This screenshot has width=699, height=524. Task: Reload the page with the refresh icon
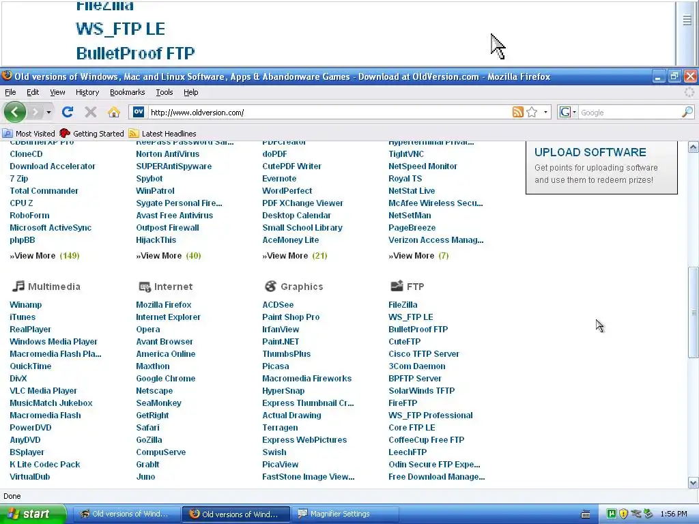(68, 112)
